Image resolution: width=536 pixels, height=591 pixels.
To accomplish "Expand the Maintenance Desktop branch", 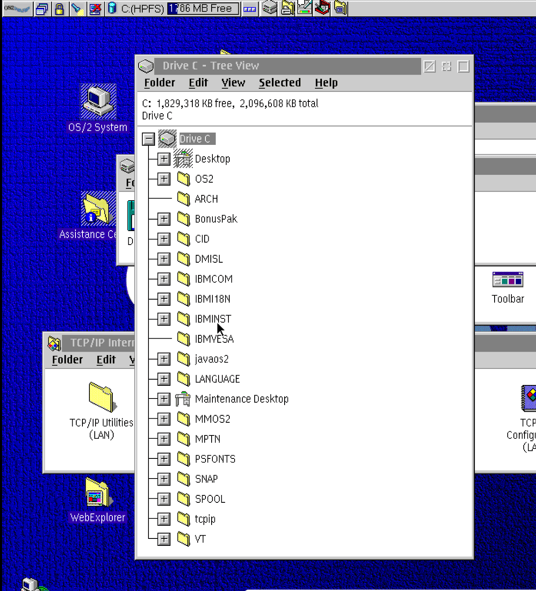I will point(163,399).
